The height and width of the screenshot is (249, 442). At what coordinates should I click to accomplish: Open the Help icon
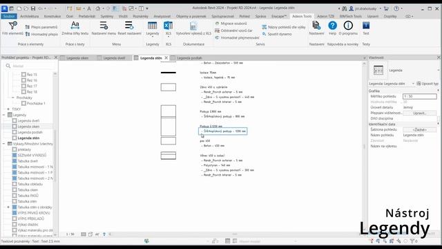coord(332,26)
